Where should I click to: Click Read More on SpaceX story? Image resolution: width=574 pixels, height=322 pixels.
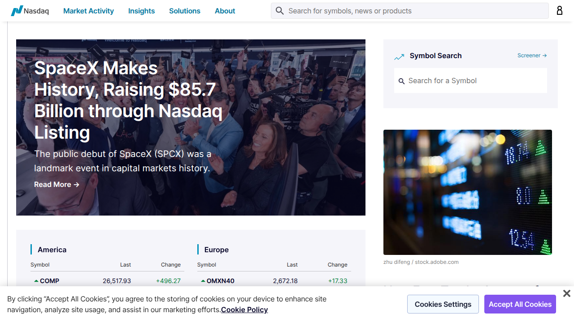pyautogui.click(x=57, y=184)
